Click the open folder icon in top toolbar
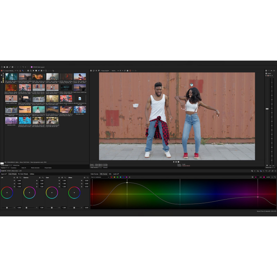Image resolution: width=277 pixels, height=277 pixels. 4,67
